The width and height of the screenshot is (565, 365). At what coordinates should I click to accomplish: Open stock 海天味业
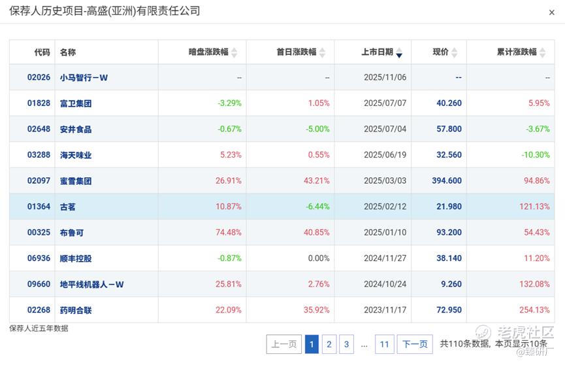pos(76,155)
